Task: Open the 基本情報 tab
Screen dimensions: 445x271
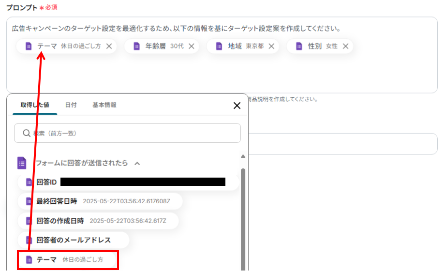Action: 104,105
